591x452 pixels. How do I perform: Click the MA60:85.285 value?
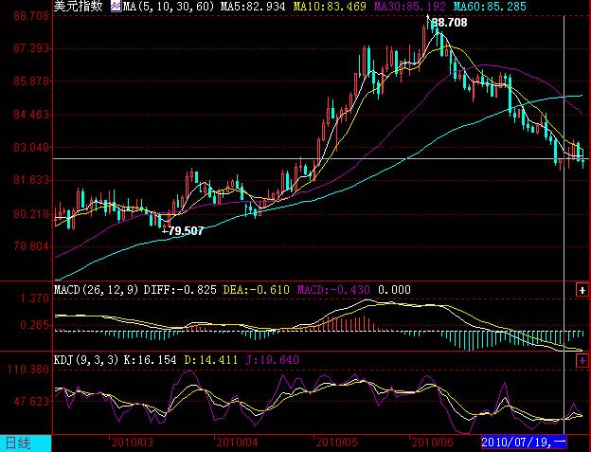490,7
